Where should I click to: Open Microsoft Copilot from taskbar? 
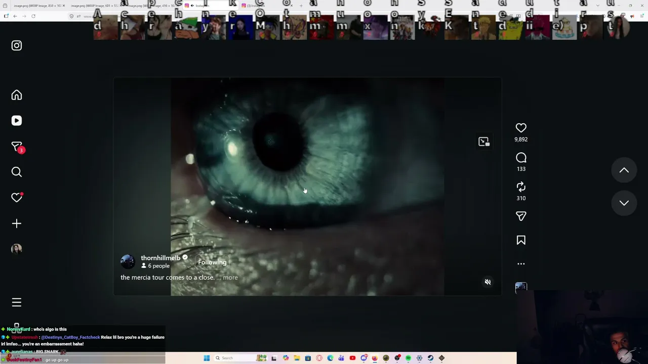coord(286,358)
